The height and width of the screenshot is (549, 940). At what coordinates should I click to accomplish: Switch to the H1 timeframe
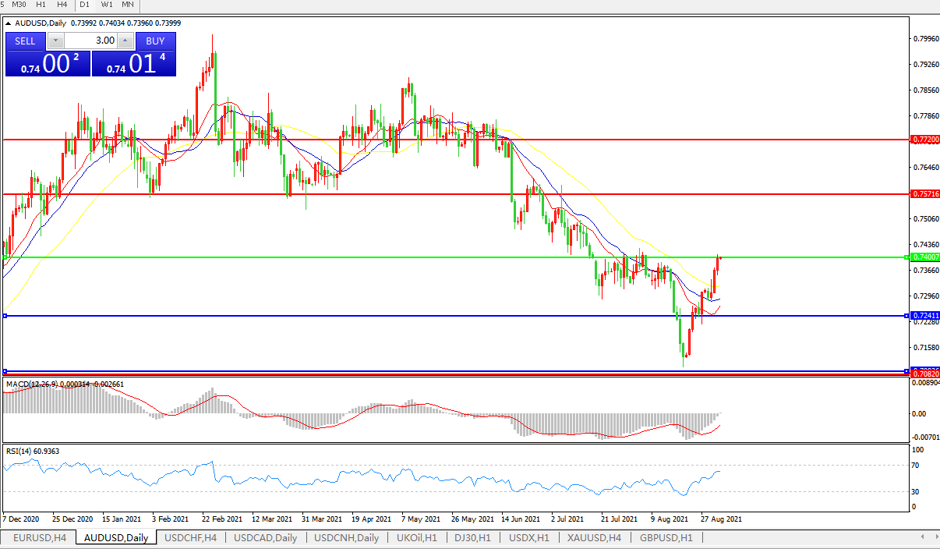tap(41, 4)
